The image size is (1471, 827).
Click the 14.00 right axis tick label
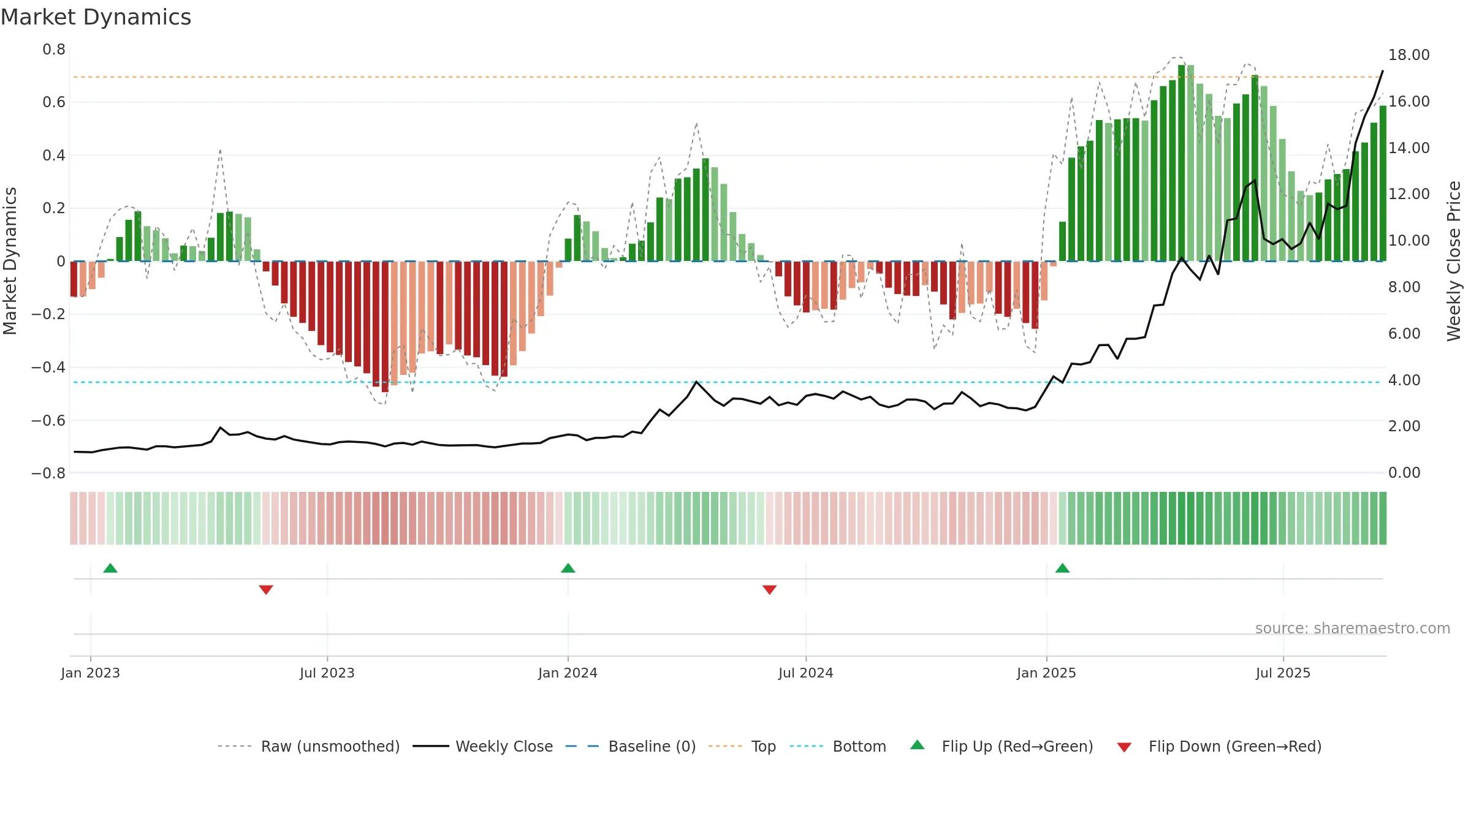1409,148
